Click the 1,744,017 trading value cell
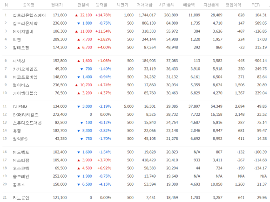The width and height of the screenshot is (270, 202). click(148, 15)
